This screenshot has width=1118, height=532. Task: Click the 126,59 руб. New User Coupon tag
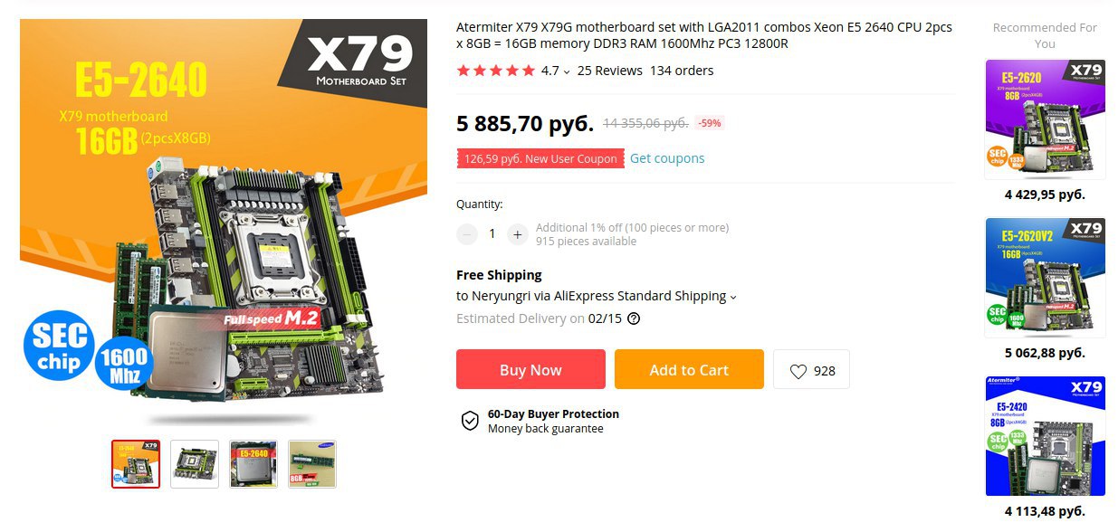[540, 158]
